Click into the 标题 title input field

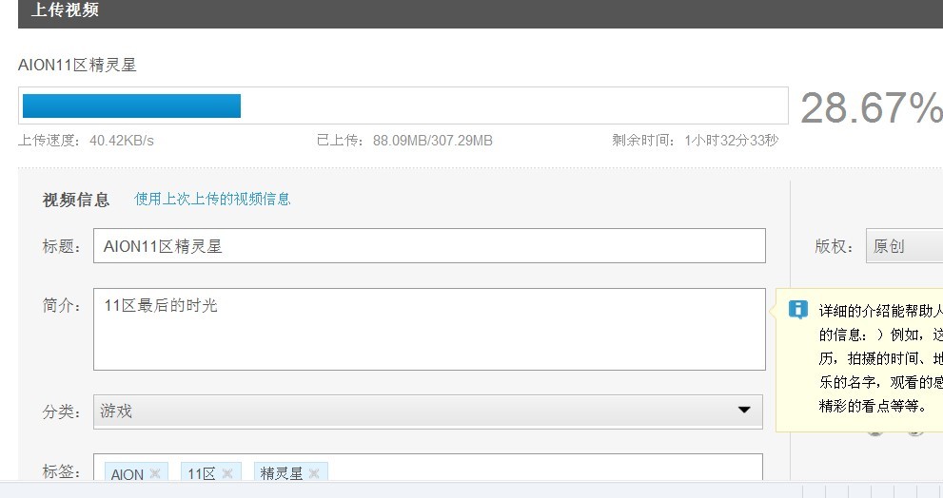(x=429, y=246)
